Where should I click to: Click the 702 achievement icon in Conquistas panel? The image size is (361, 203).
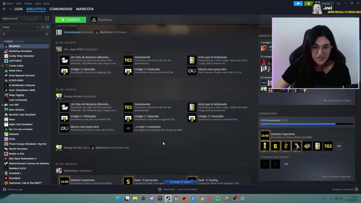click(x=328, y=146)
